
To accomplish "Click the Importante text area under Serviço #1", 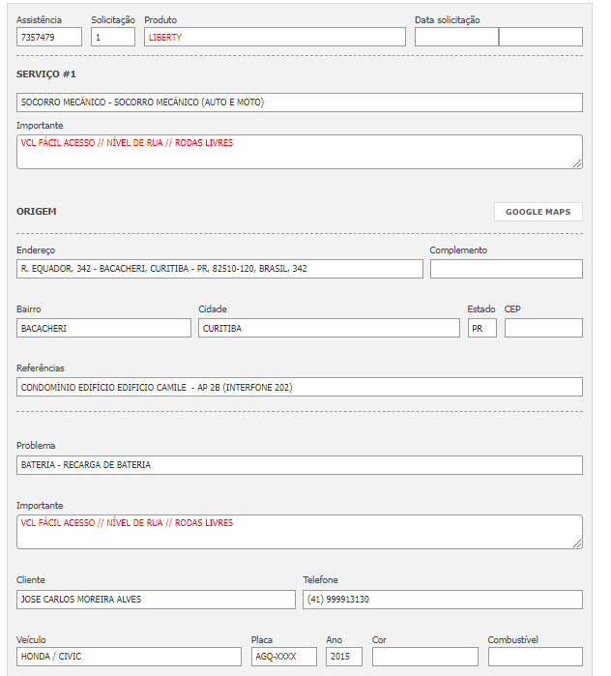I will (x=299, y=152).
